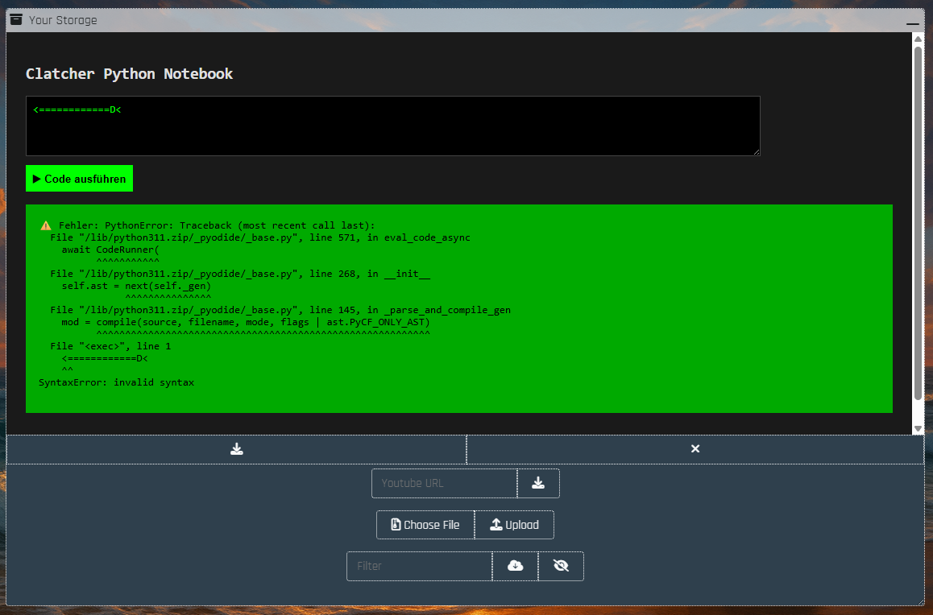This screenshot has height=615, width=933.
Task: Click the download button next to Youtube URL
Action: click(538, 483)
